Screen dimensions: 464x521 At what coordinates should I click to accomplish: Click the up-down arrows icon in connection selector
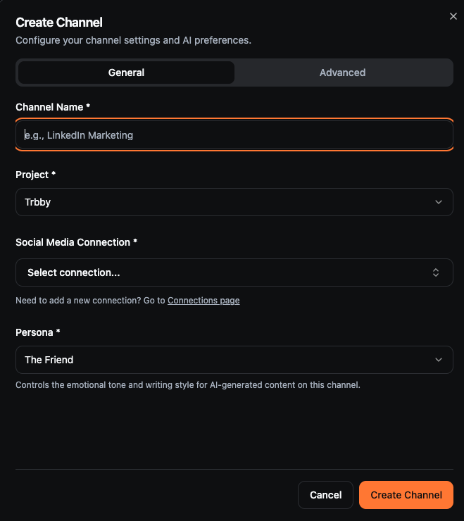point(436,272)
